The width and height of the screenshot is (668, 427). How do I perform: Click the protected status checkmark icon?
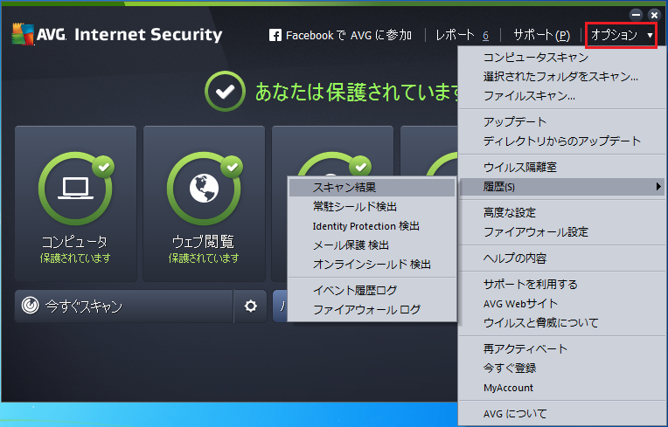coord(225,92)
